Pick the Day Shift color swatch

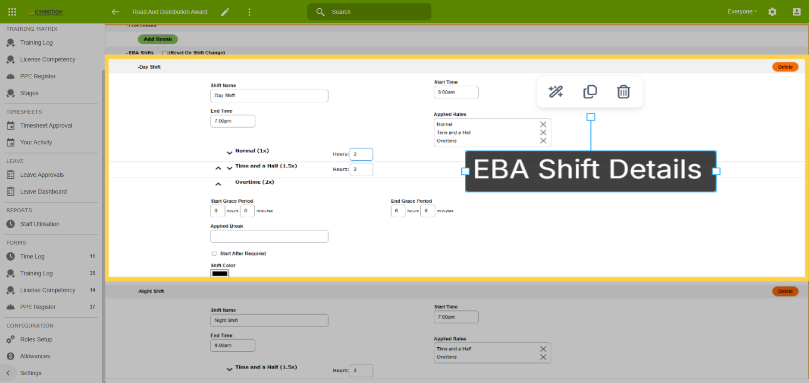220,273
